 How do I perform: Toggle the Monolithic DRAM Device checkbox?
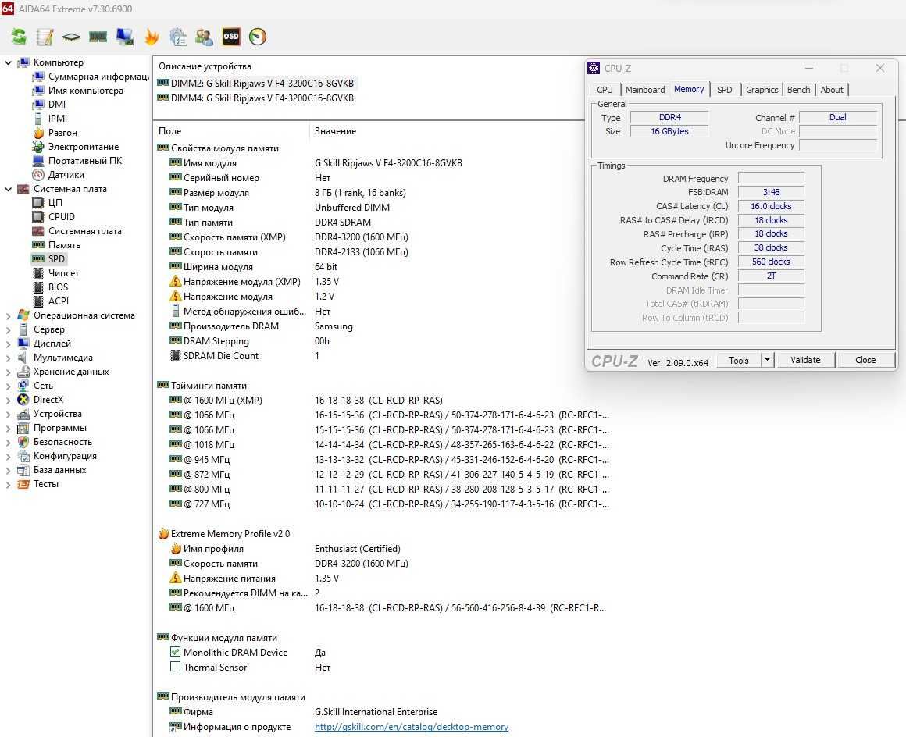point(175,652)
